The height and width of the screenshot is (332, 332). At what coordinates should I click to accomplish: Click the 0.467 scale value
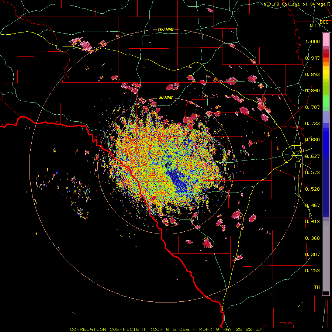312,205
